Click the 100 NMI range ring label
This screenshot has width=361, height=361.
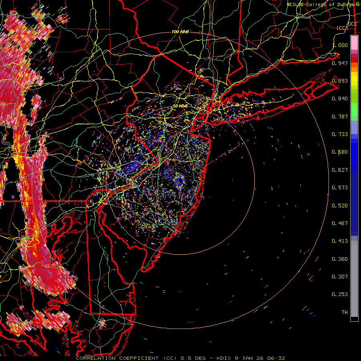[x=180, y=32]
